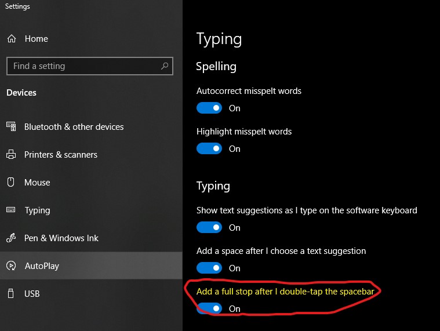The image size is (440, 331).
Task: Click the Find a setting search box
Action: [x=90, y=66]
